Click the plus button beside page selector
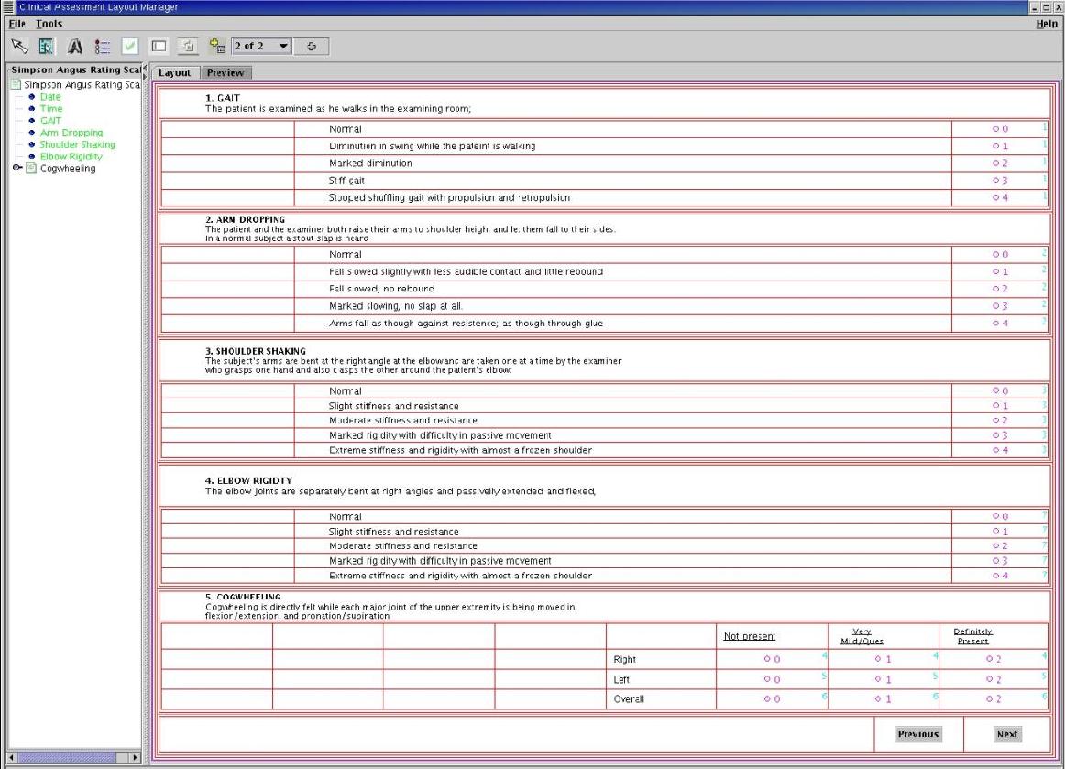This screenshot has width=1065, height=769. coord(312,46)
